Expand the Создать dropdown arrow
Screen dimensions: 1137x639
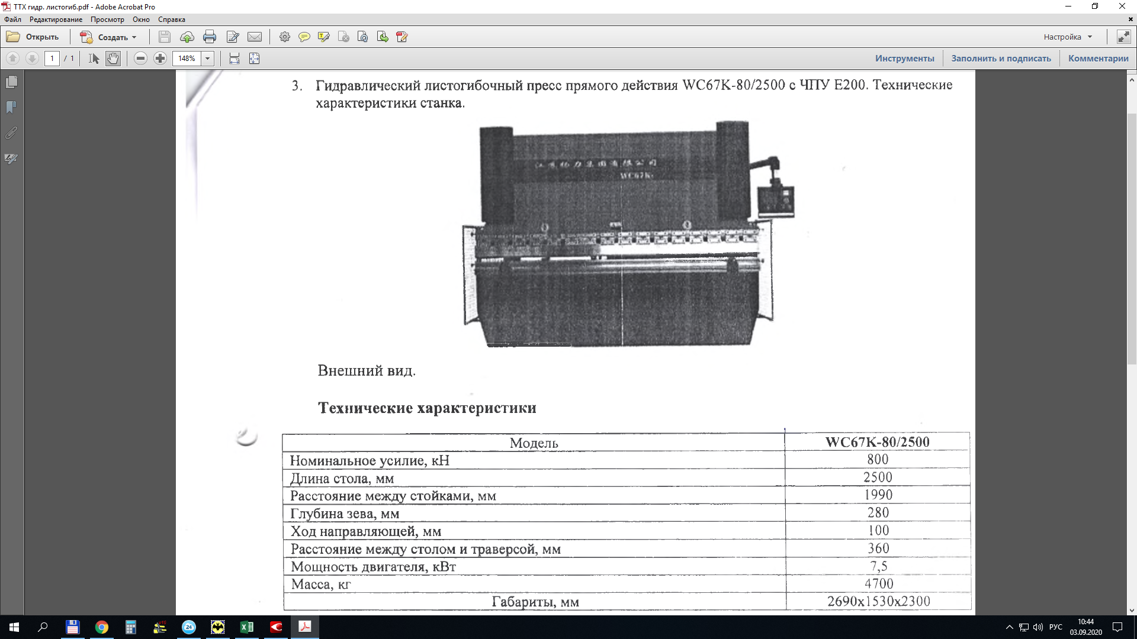point(134,37)
